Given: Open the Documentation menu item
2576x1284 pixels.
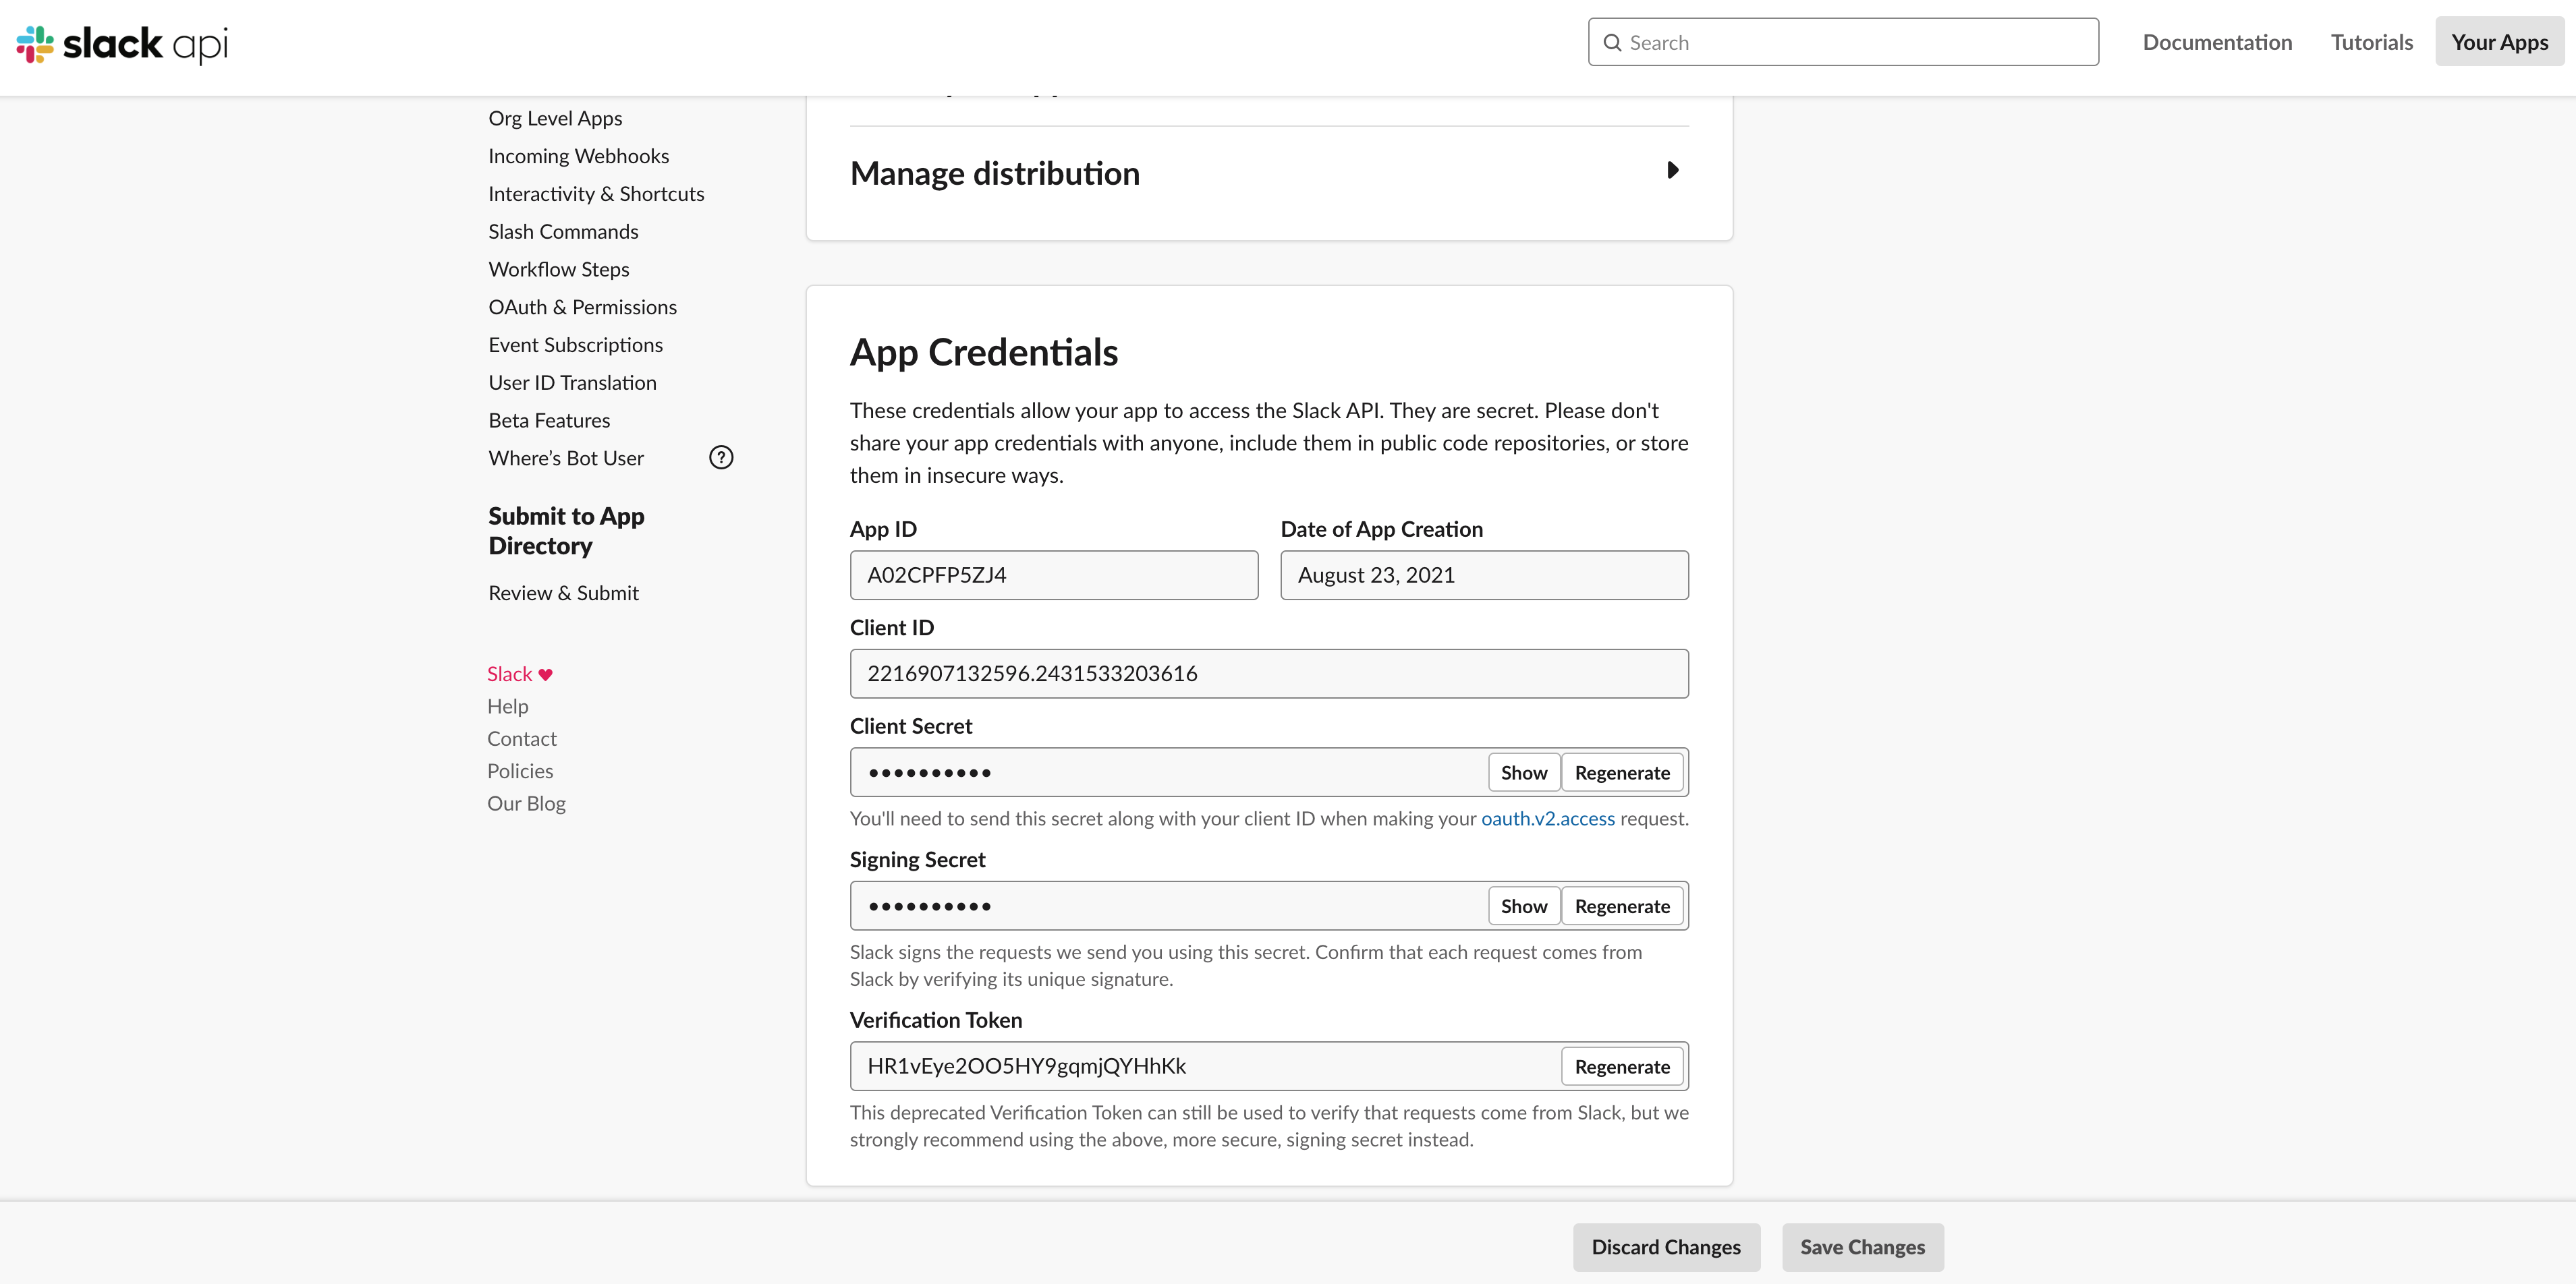Looking at the screenshot, I should [x=2217, y=42].
